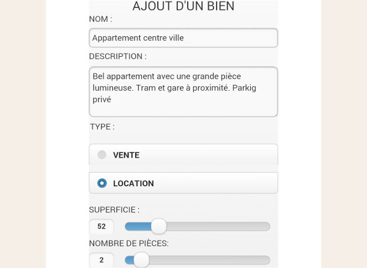
Task: Select the Vente radio option
Action: pos(183,155)
